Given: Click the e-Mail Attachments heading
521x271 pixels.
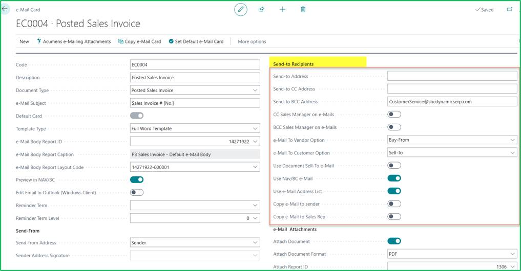Looking at the screenshot, I should tap(295, 229).
